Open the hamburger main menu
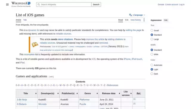Image resolution: width=191 pixels, height=109 pixels. 7,4
